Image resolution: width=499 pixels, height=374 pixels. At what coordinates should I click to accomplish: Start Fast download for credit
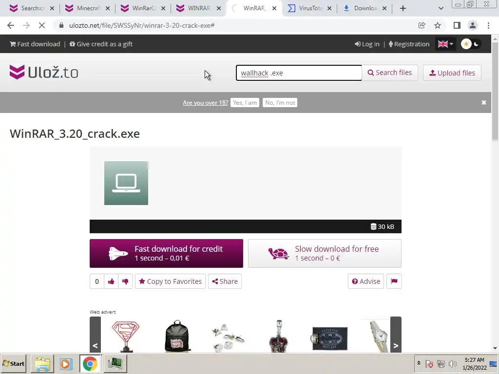(166, 253)
